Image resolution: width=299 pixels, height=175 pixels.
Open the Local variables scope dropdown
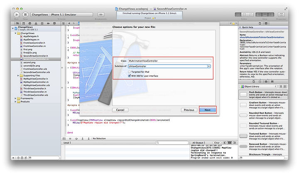[67, 143]
